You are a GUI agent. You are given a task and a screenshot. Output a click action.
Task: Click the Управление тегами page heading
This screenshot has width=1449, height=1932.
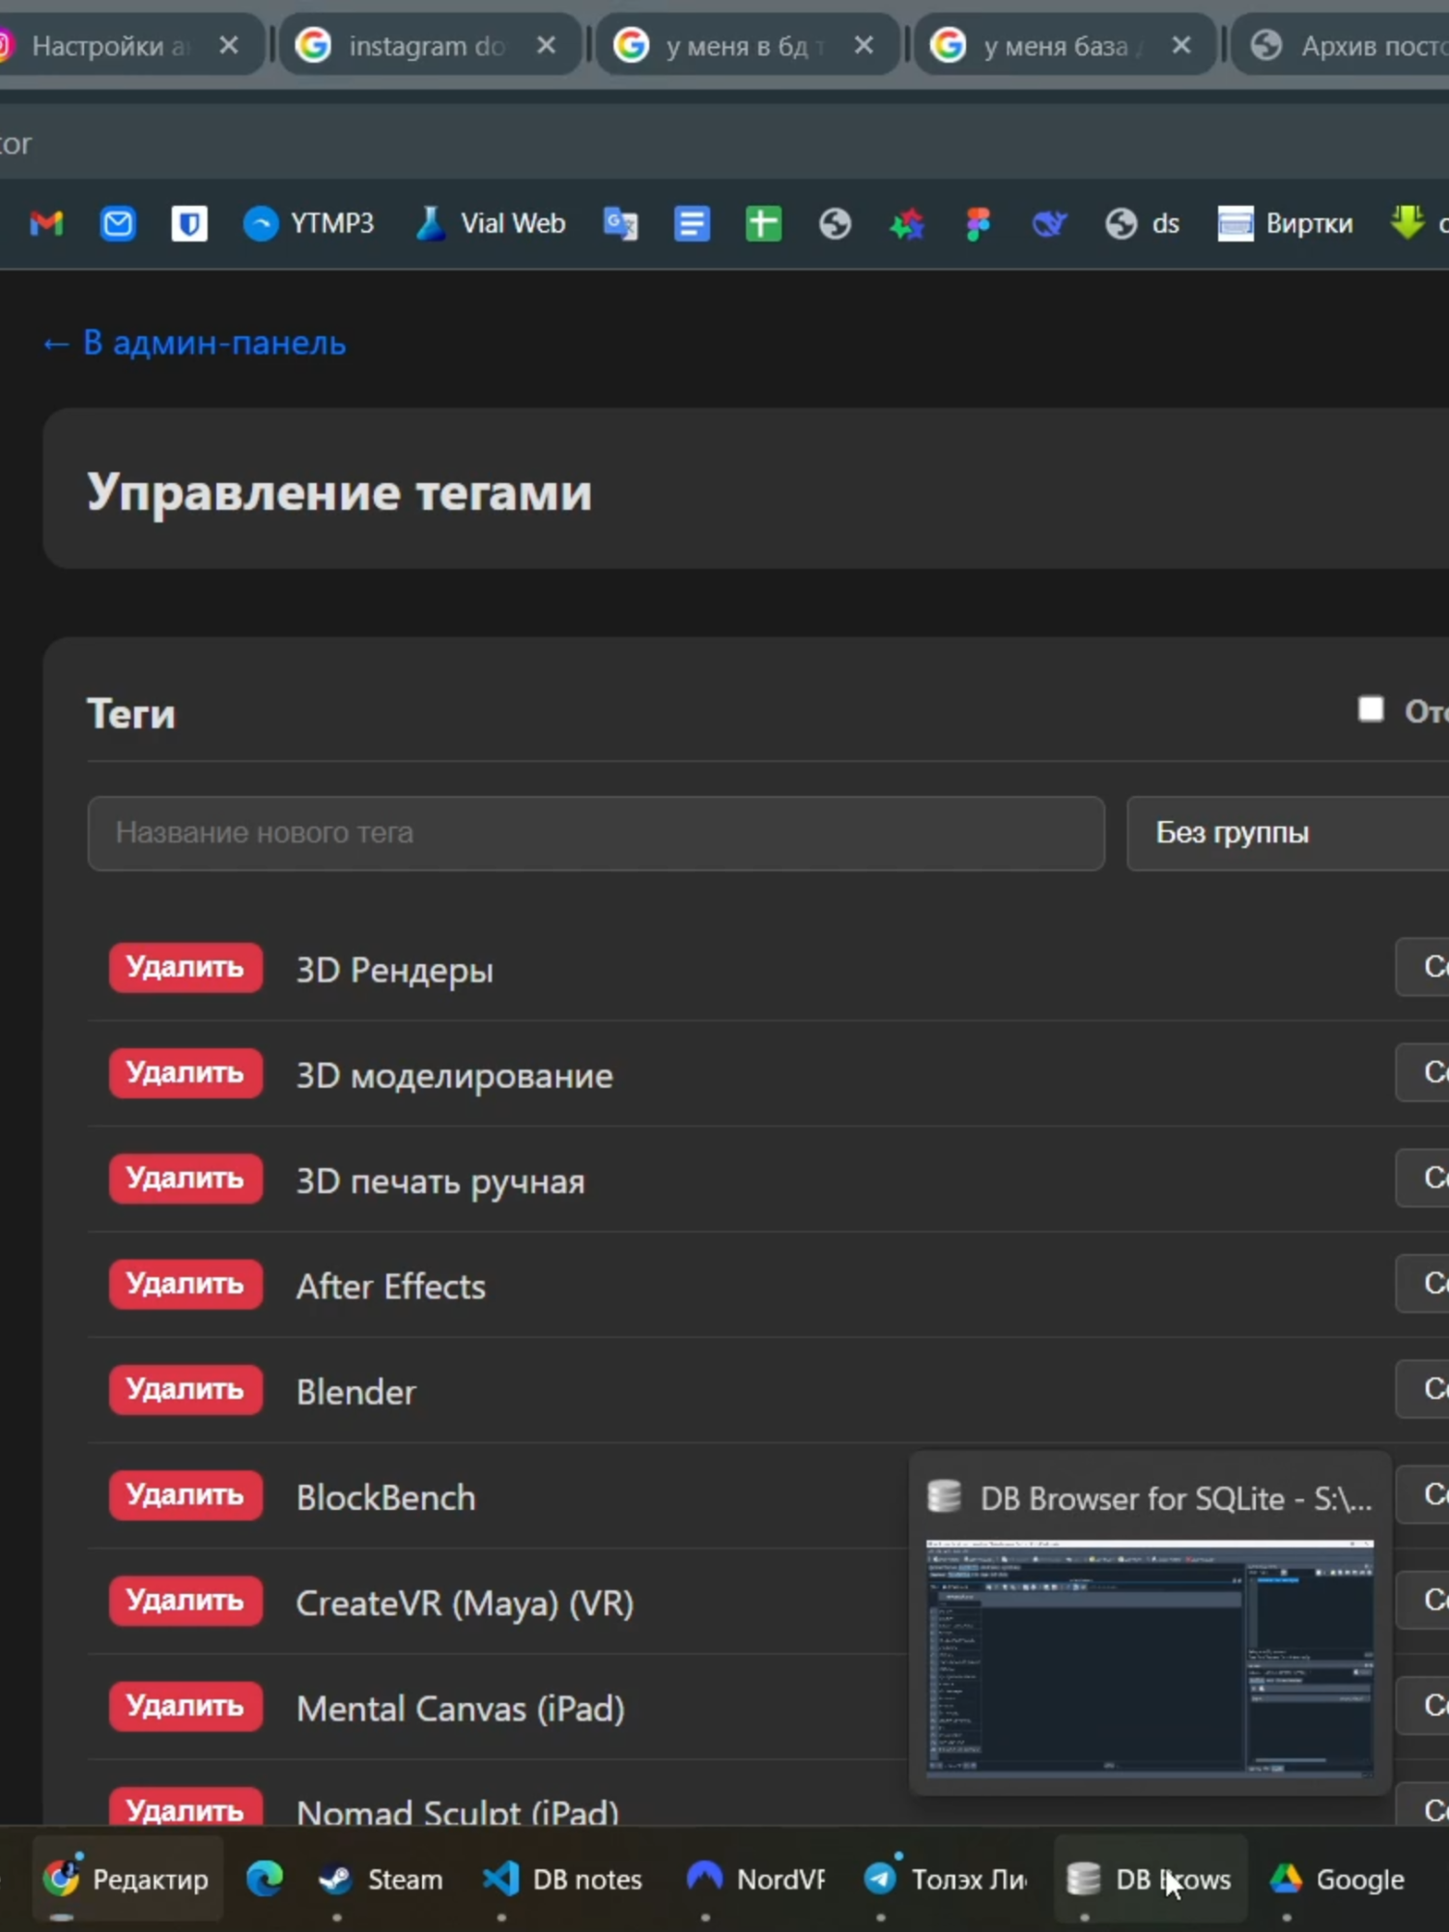(339, 492)
